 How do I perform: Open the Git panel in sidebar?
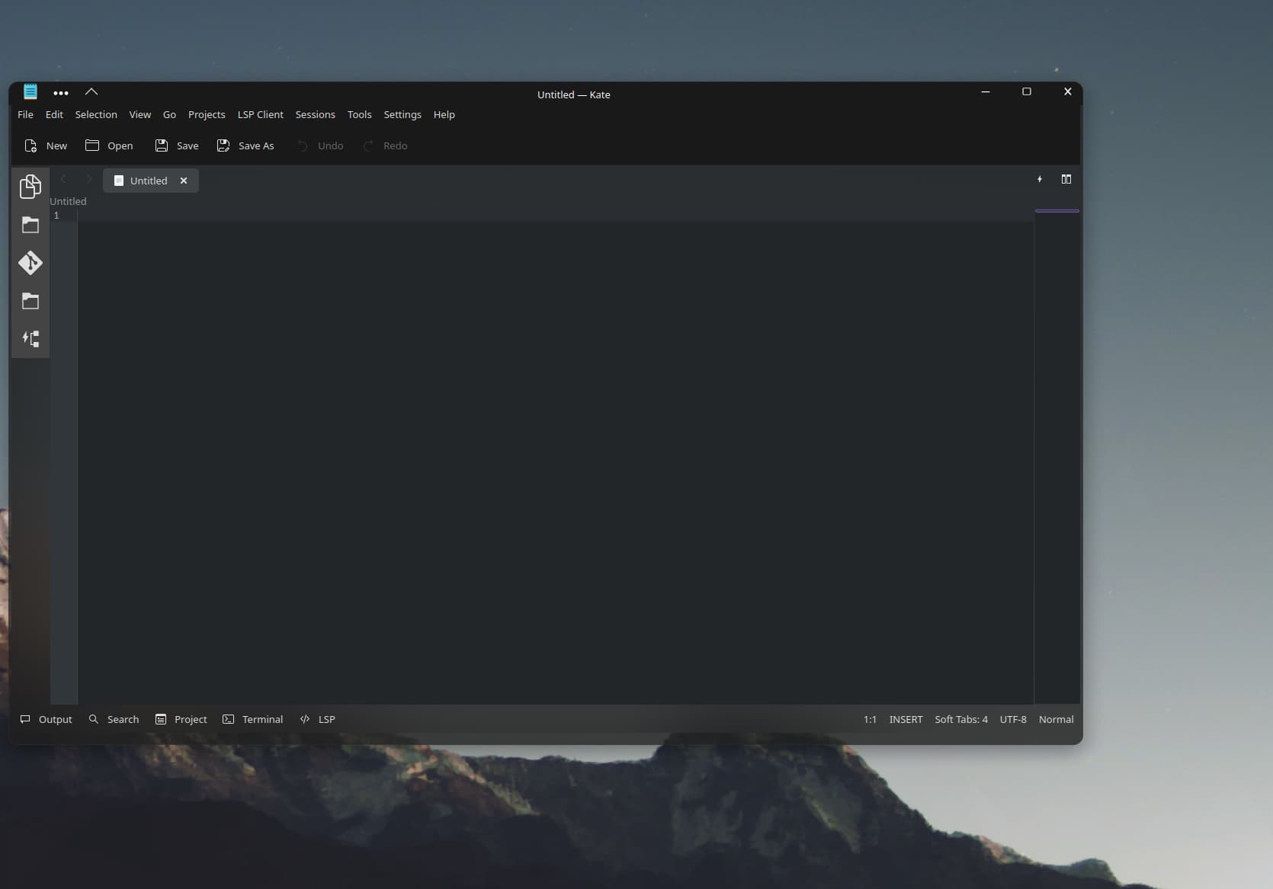coord(30,263)
